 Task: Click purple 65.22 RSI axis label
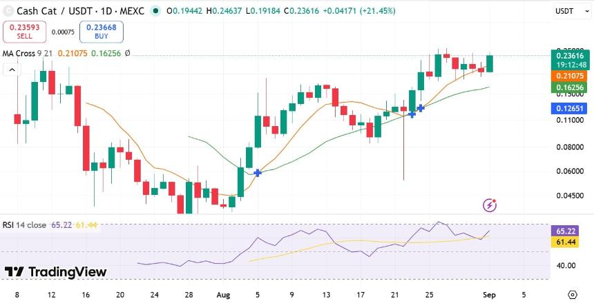tap(565, 231)
